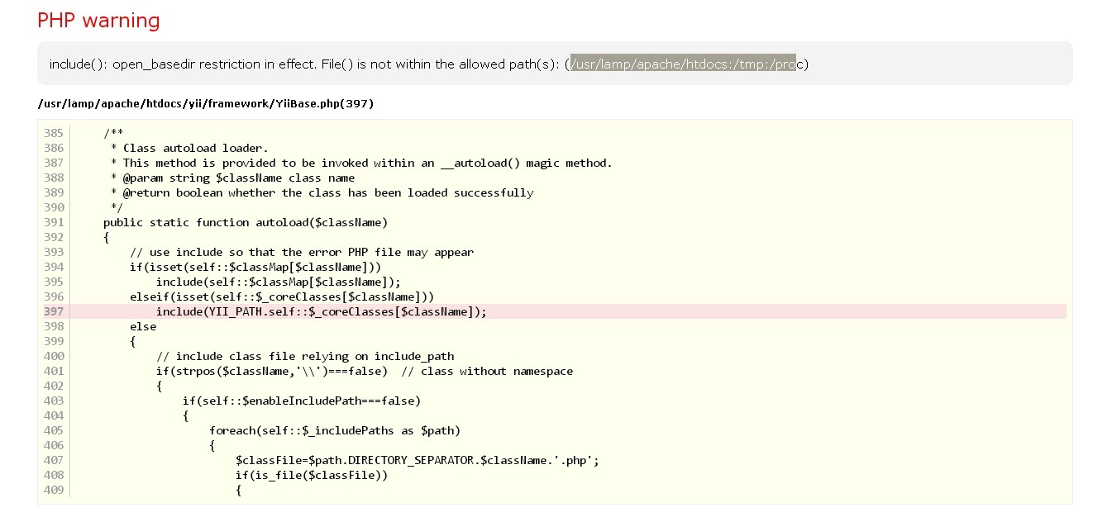This screenshot has height=517, width=1112.
Task: Click "public static function autoload($className)" line
Action: [x=246, y=222]
